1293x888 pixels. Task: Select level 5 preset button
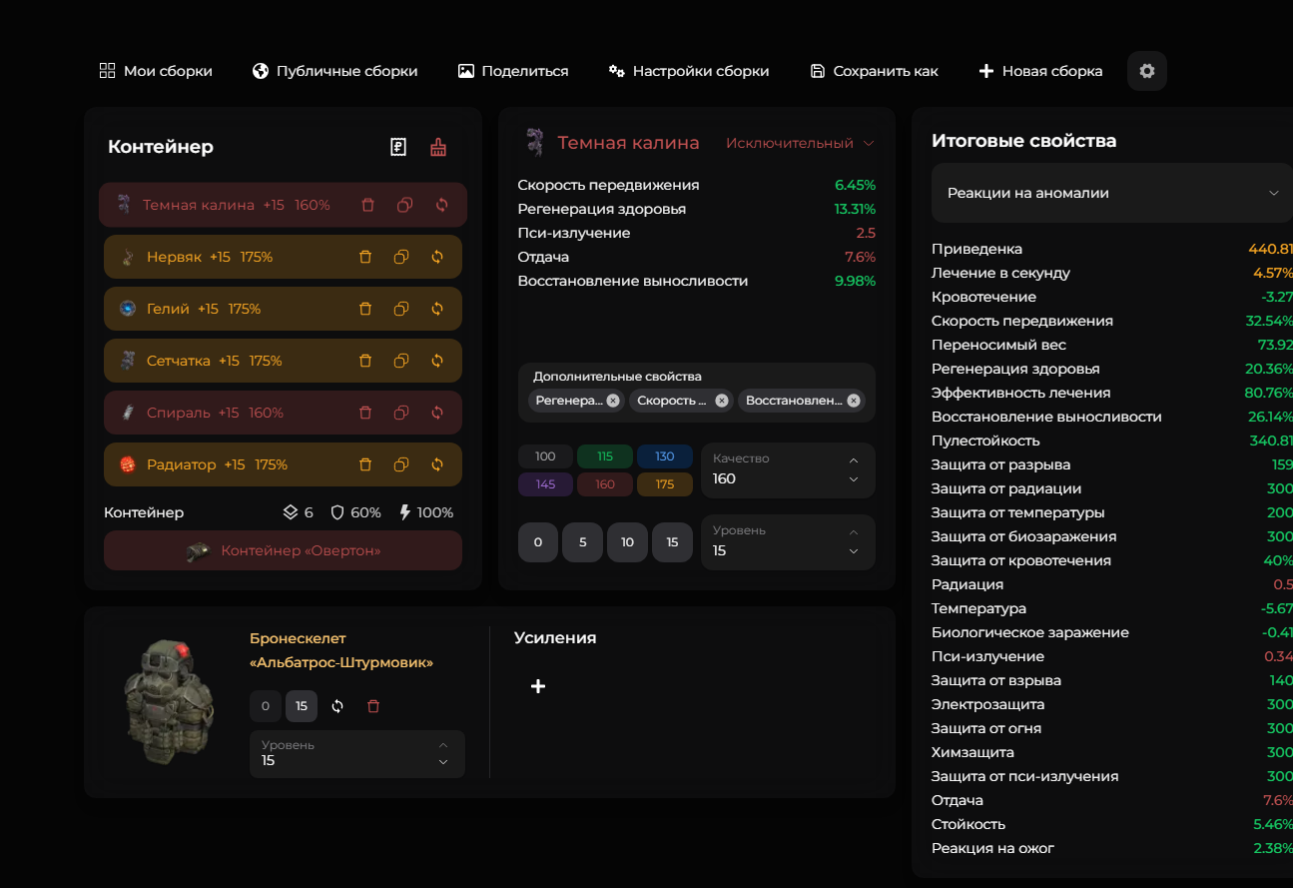[x=582, y=542]
